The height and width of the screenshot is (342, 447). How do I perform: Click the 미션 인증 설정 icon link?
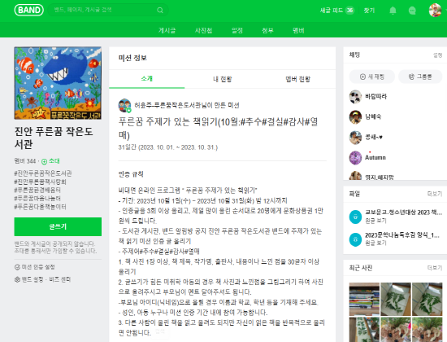pos(17,267)
